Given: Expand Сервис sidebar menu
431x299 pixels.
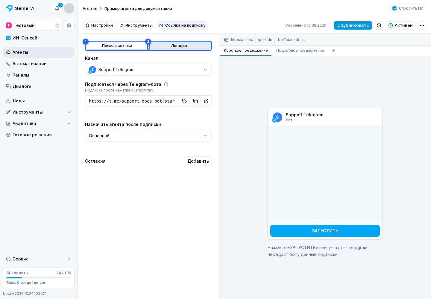Looking at the screenshot, I should point(39,259).
